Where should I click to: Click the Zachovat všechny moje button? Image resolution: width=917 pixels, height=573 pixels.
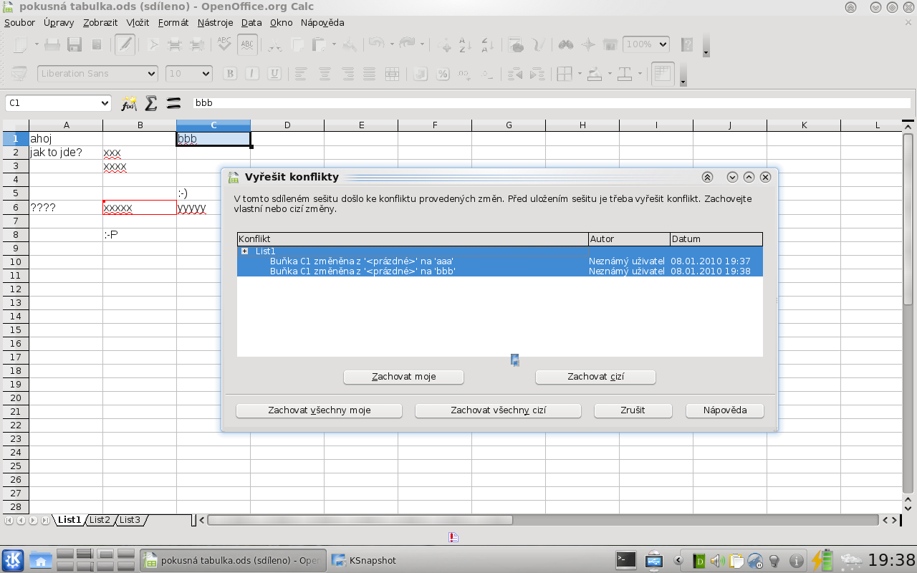[319, 410]
